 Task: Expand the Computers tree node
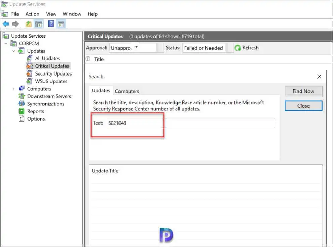[14, 89]
